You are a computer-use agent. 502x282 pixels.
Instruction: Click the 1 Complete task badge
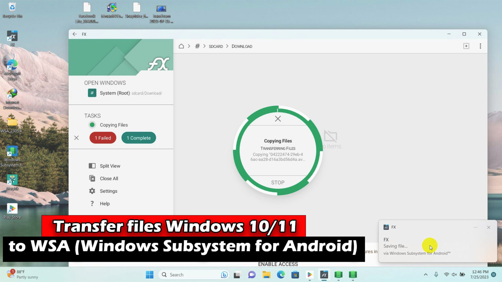(x=139, y=138)
